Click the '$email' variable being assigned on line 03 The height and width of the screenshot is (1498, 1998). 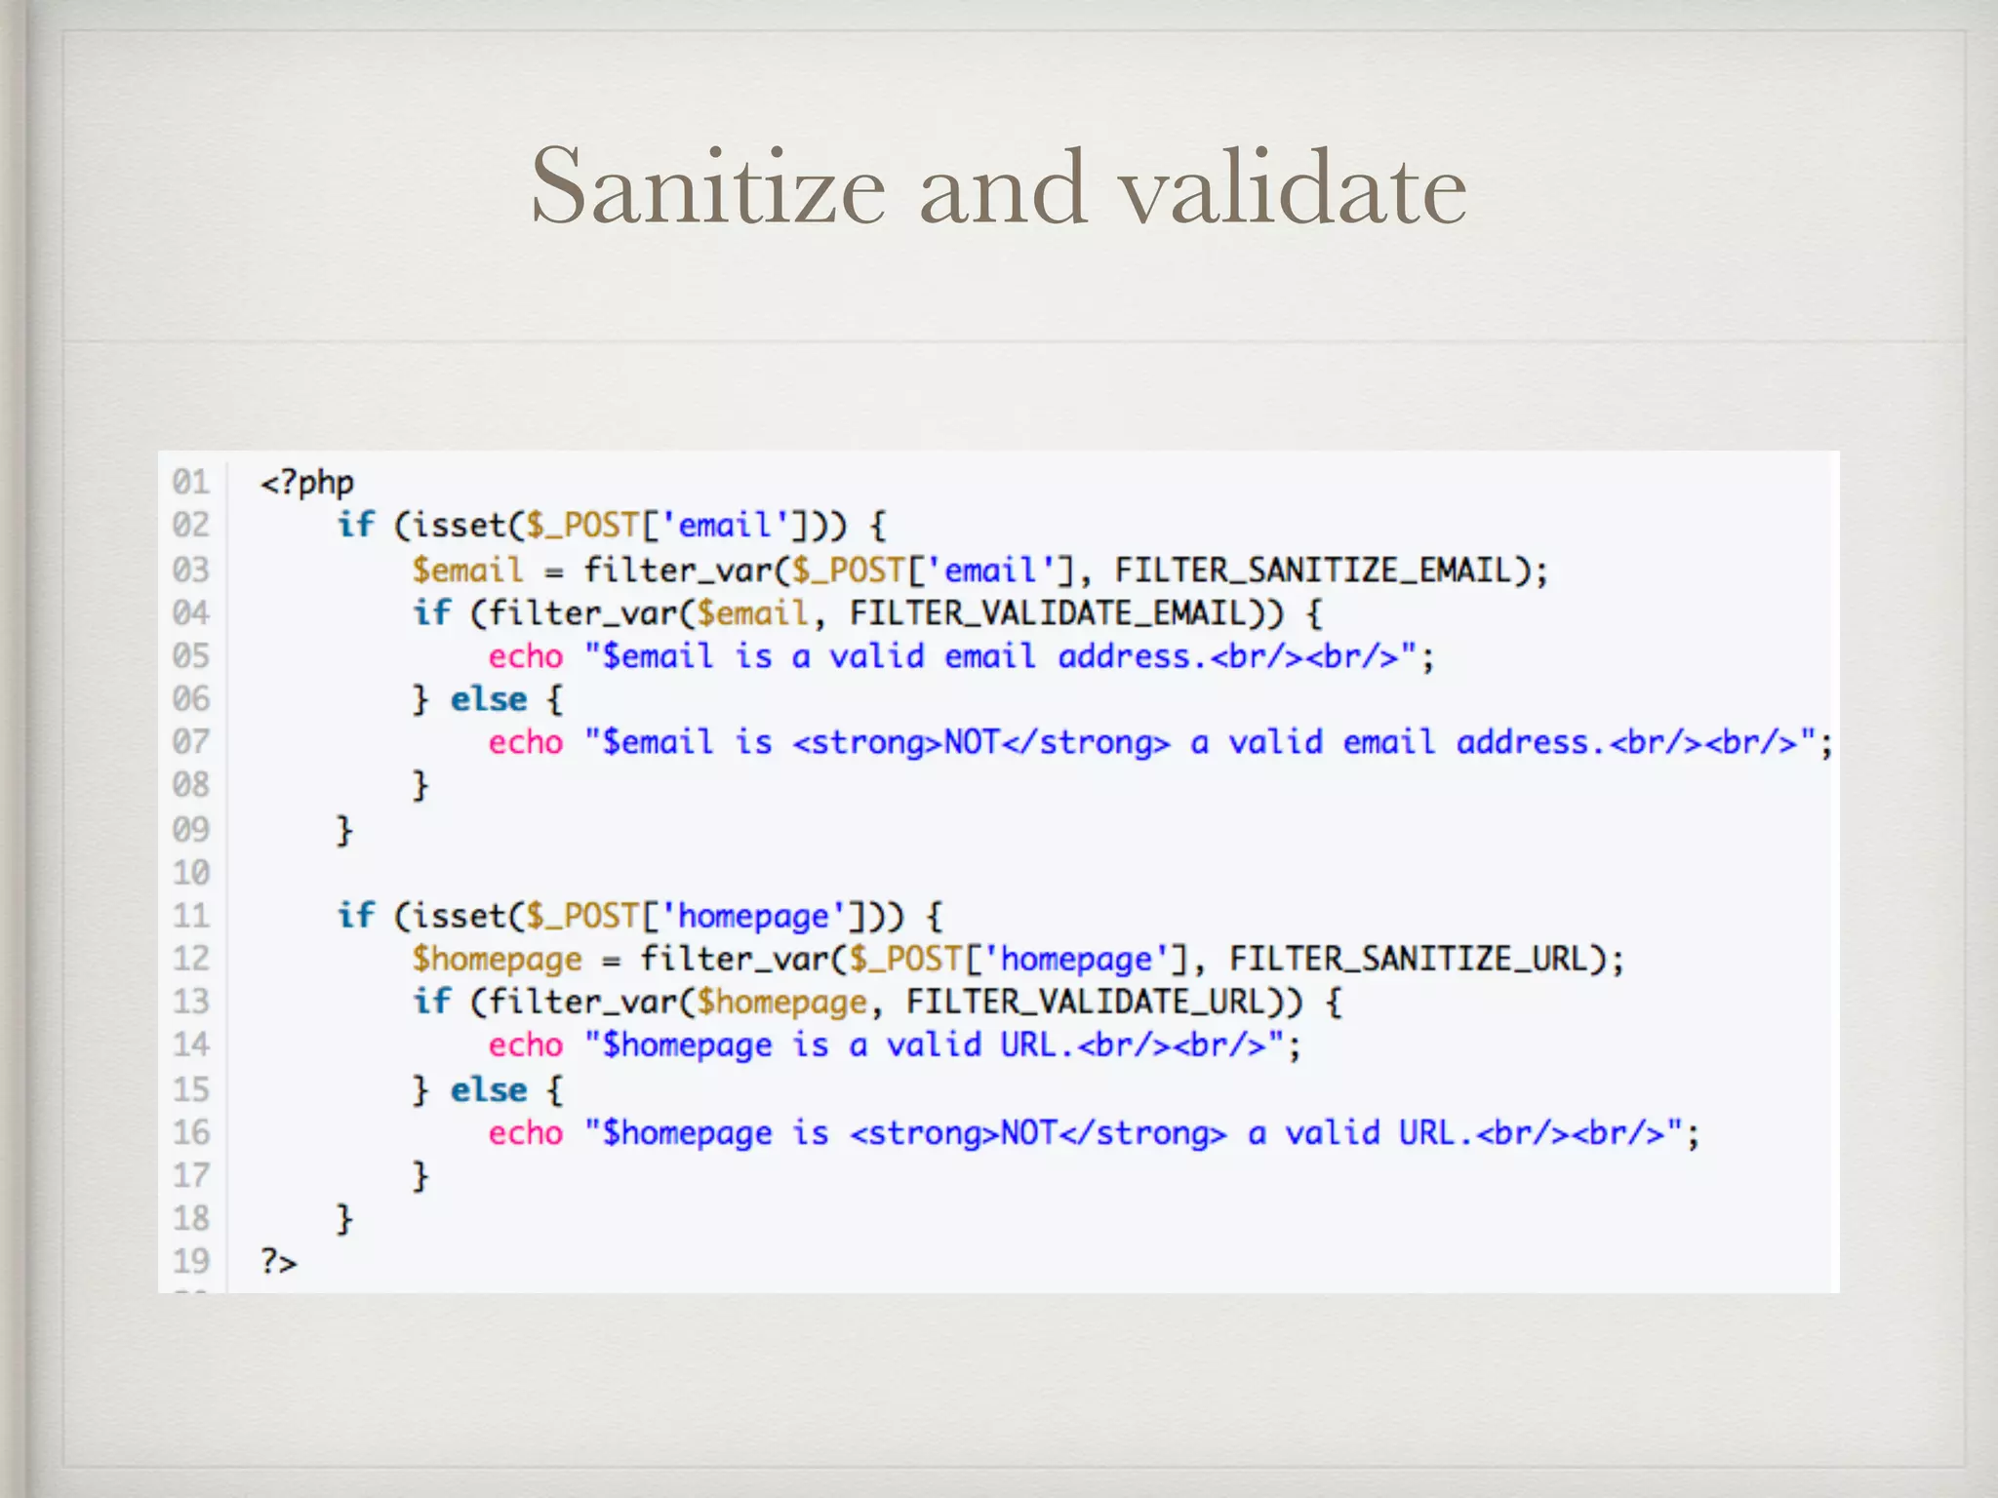(467, 570)
